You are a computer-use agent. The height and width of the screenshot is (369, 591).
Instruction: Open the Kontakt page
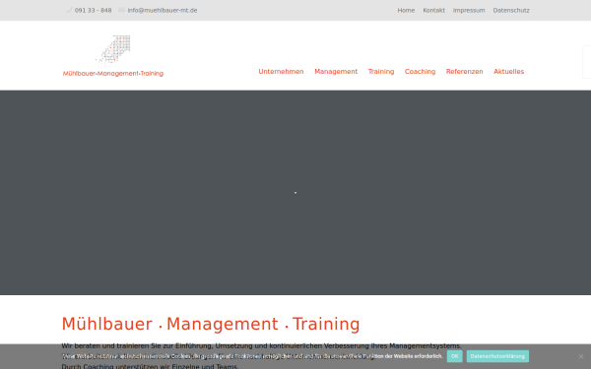click(x=433, y=10)
